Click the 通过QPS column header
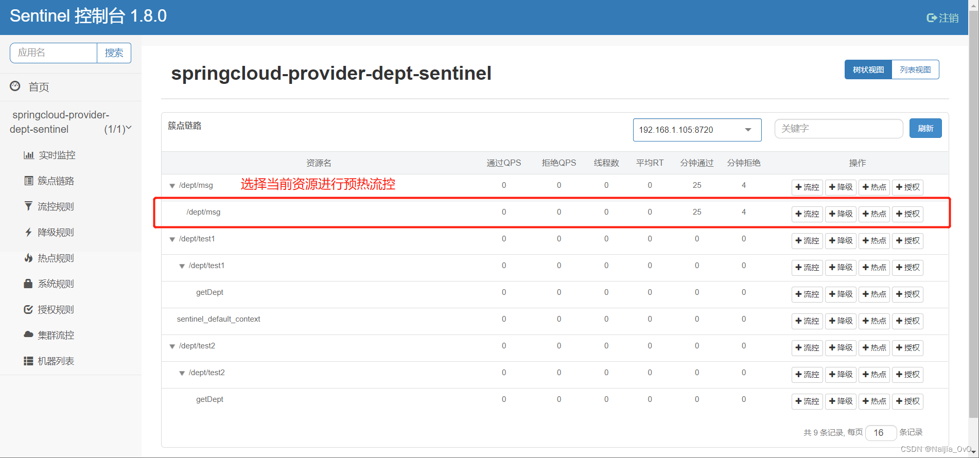Image resolution: width=979 pixels, height=458 pixels. click(x=503, y=163)
